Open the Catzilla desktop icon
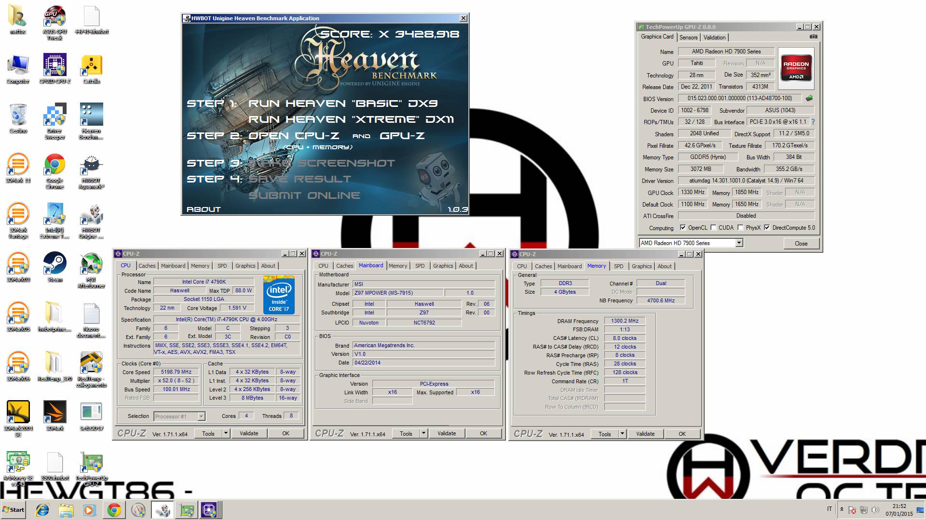The image size is (926, 520). [x=91, y=69]
